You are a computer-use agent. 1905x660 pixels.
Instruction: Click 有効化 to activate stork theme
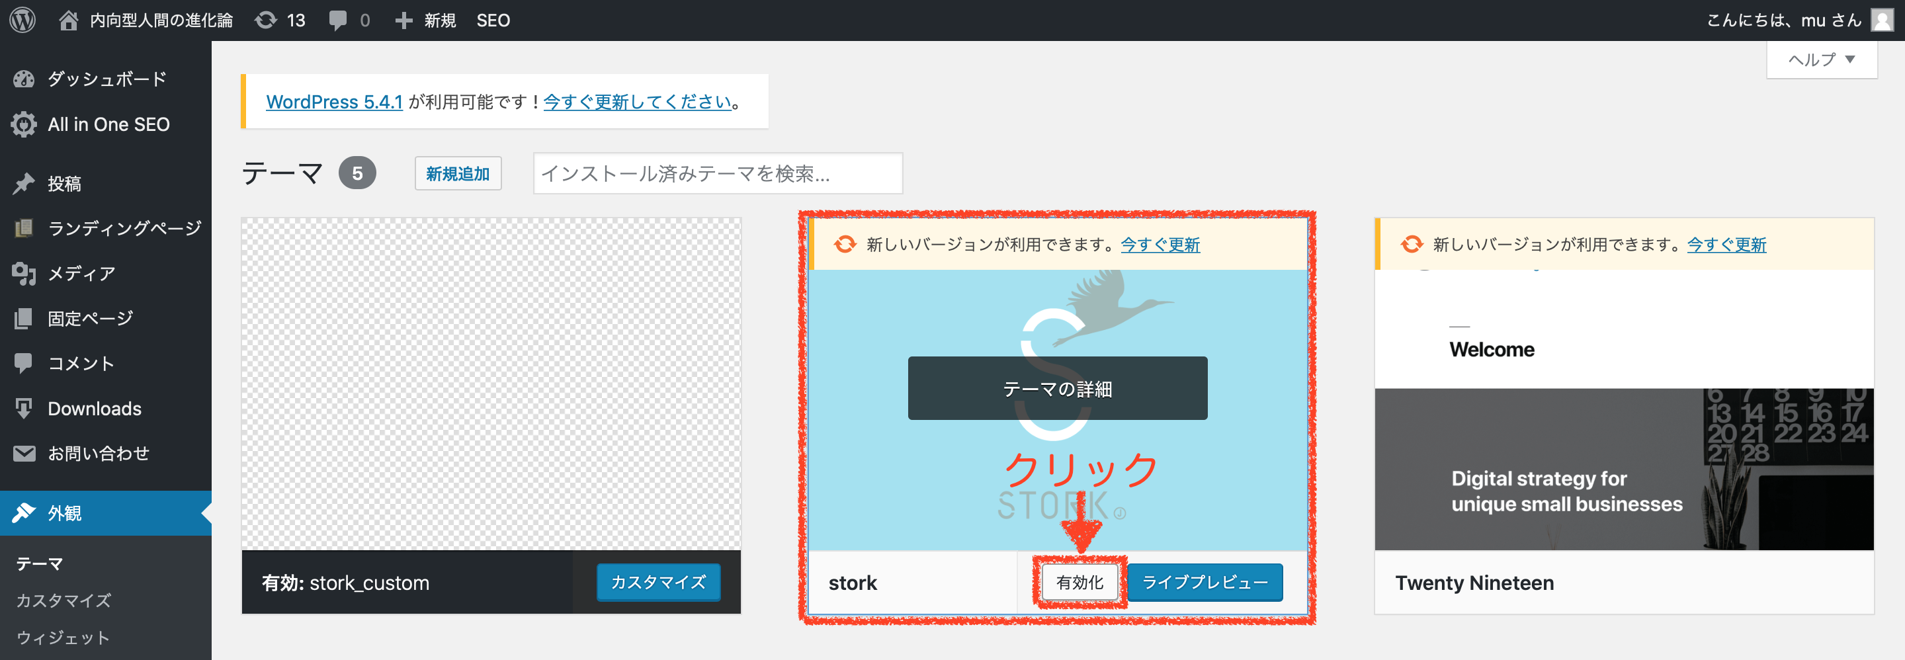pos(1079,583)
